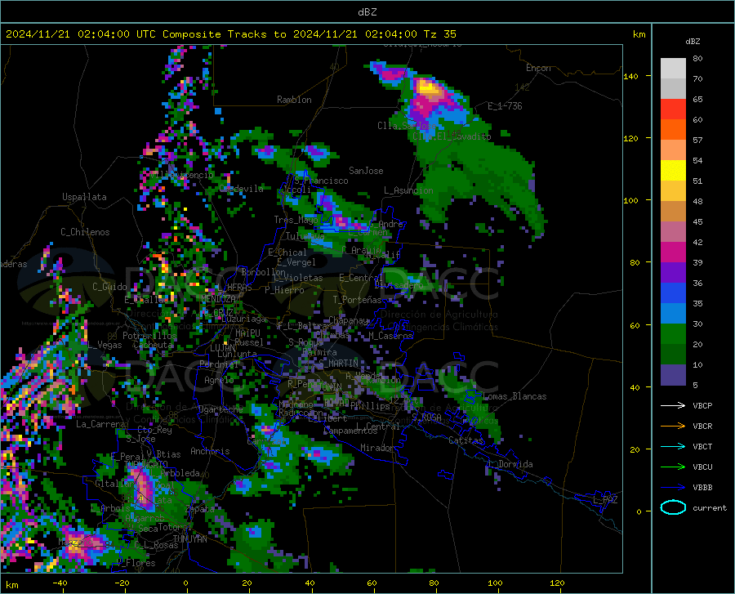The height and width of the screenshot is (594, 735).
Task: Click the Lomas_Blancas place label
Action: point(514,396)
